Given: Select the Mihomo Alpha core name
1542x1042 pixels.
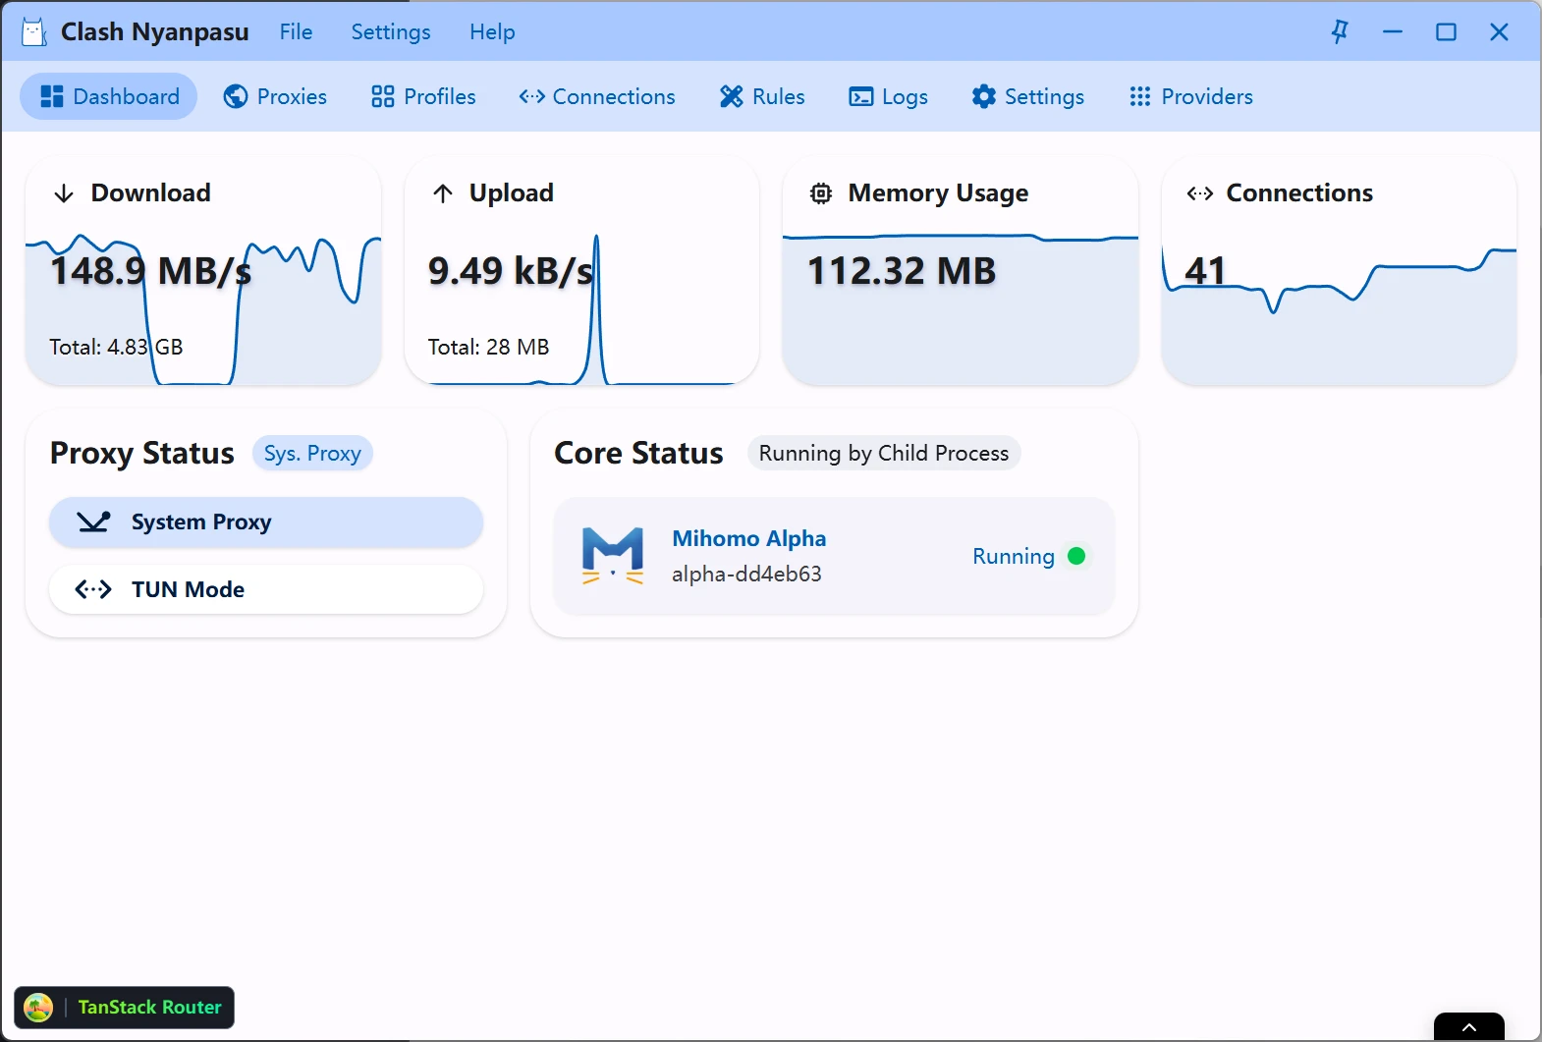Looking at the screenshot, I should tap(749, 538).
